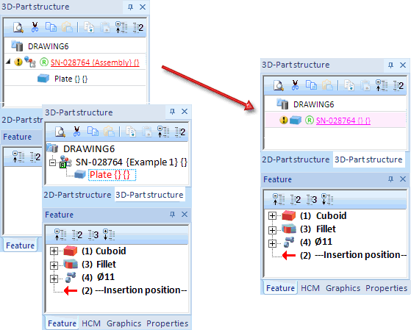The image size is (411, 330).
Task: Expand-to-level-2 icon in Assembly panel toolbar
Action: pyautogui.click(x=138, y=27)
